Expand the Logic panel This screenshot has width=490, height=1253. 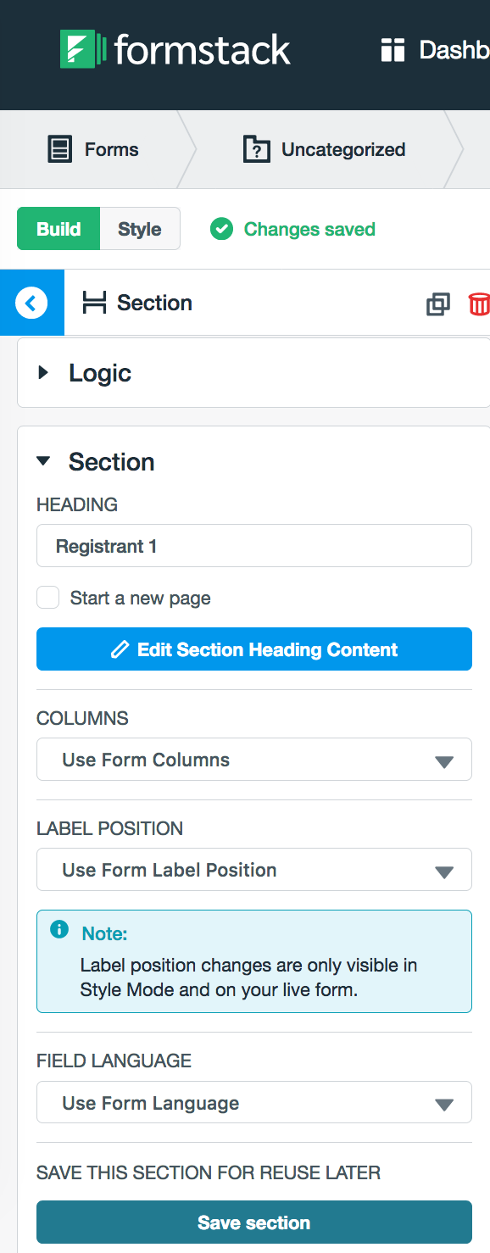pos(254,373)
